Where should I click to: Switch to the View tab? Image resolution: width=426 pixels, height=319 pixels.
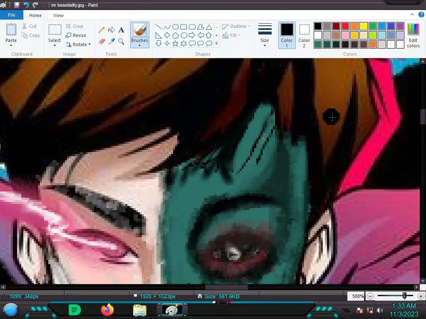tap(58, 15)
